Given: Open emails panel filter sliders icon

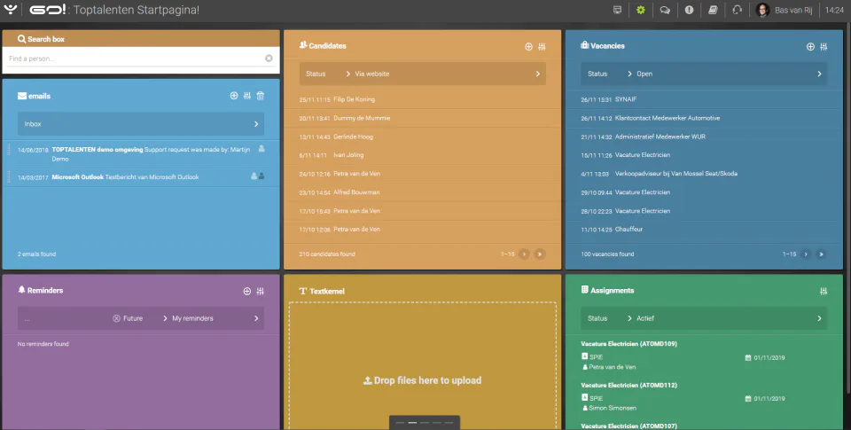Looking at the screenshot, I should tap(247, 96).
